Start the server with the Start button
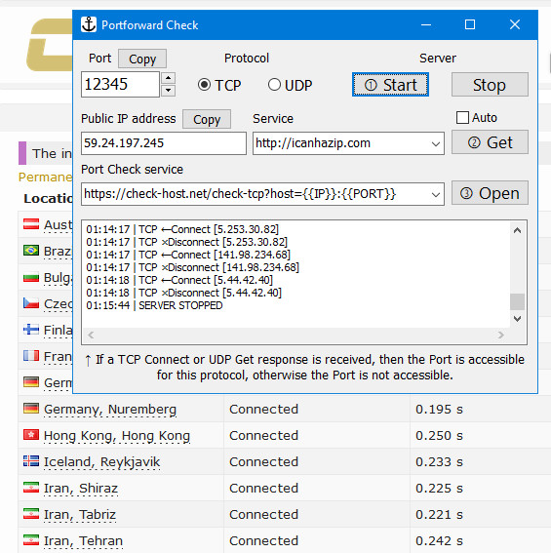Image resolution: width=551 pixels, height=553 pixels. [390, 85]
